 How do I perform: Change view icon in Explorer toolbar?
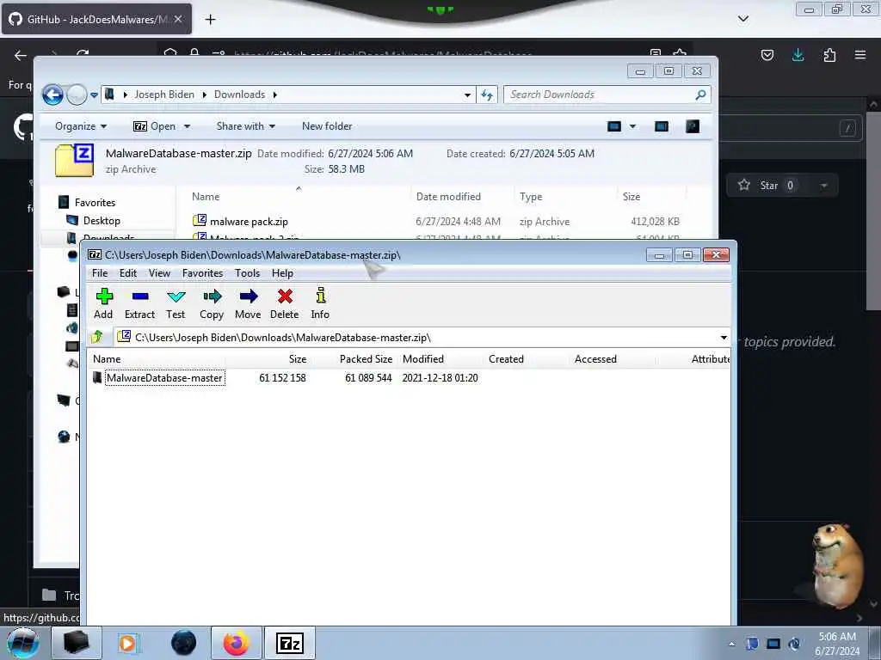614,126
